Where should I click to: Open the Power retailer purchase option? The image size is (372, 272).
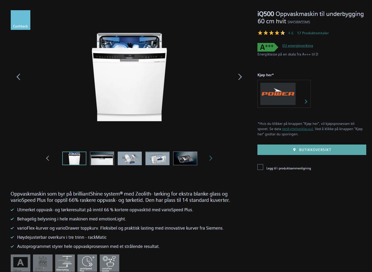coord(284,94)
